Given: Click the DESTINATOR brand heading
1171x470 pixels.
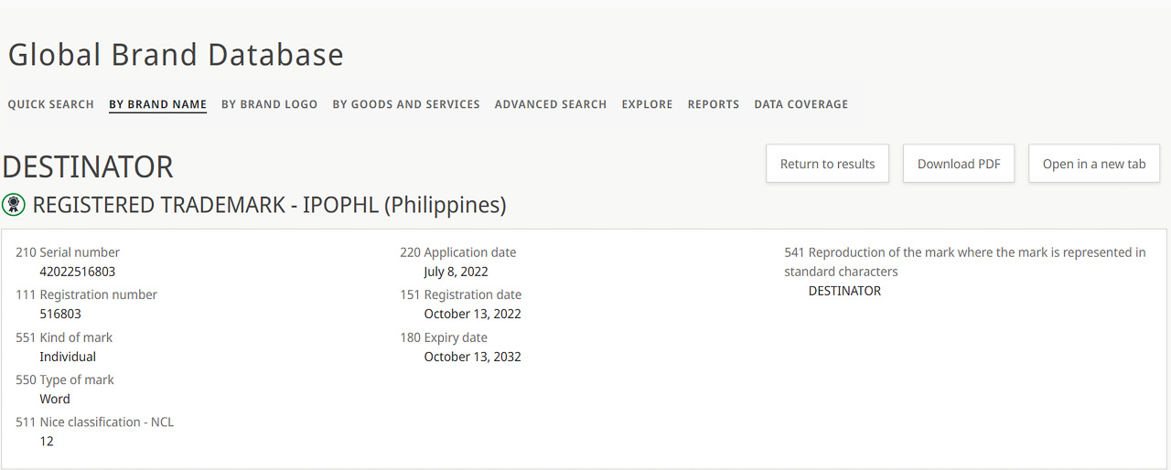Looking at the screenshot, I should (x=88, y=167).
